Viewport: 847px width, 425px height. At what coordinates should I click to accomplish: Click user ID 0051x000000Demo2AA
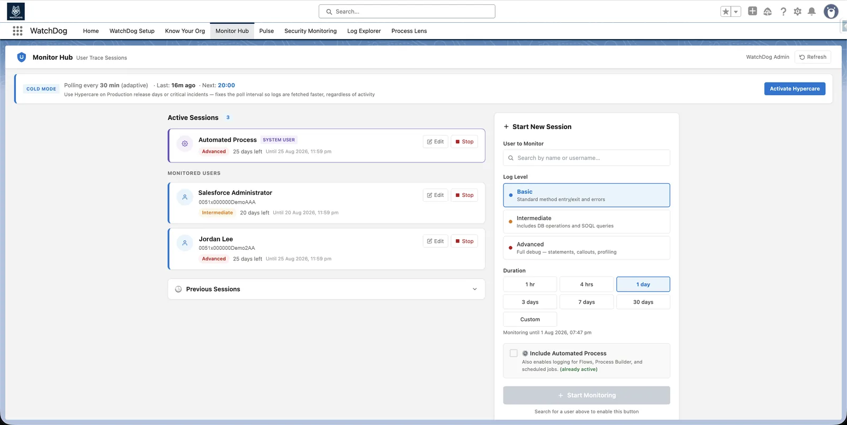coord(227,248)
